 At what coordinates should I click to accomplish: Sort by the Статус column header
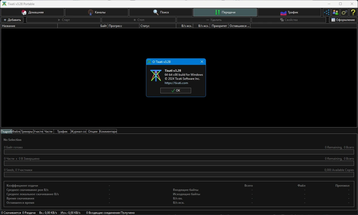coord(158,26)
